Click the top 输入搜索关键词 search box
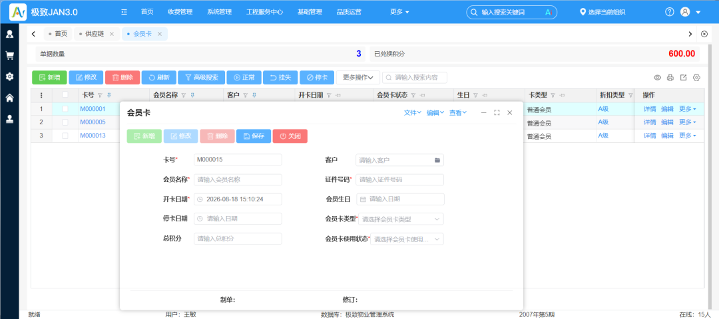719x319 pixels. pos(512,13)
